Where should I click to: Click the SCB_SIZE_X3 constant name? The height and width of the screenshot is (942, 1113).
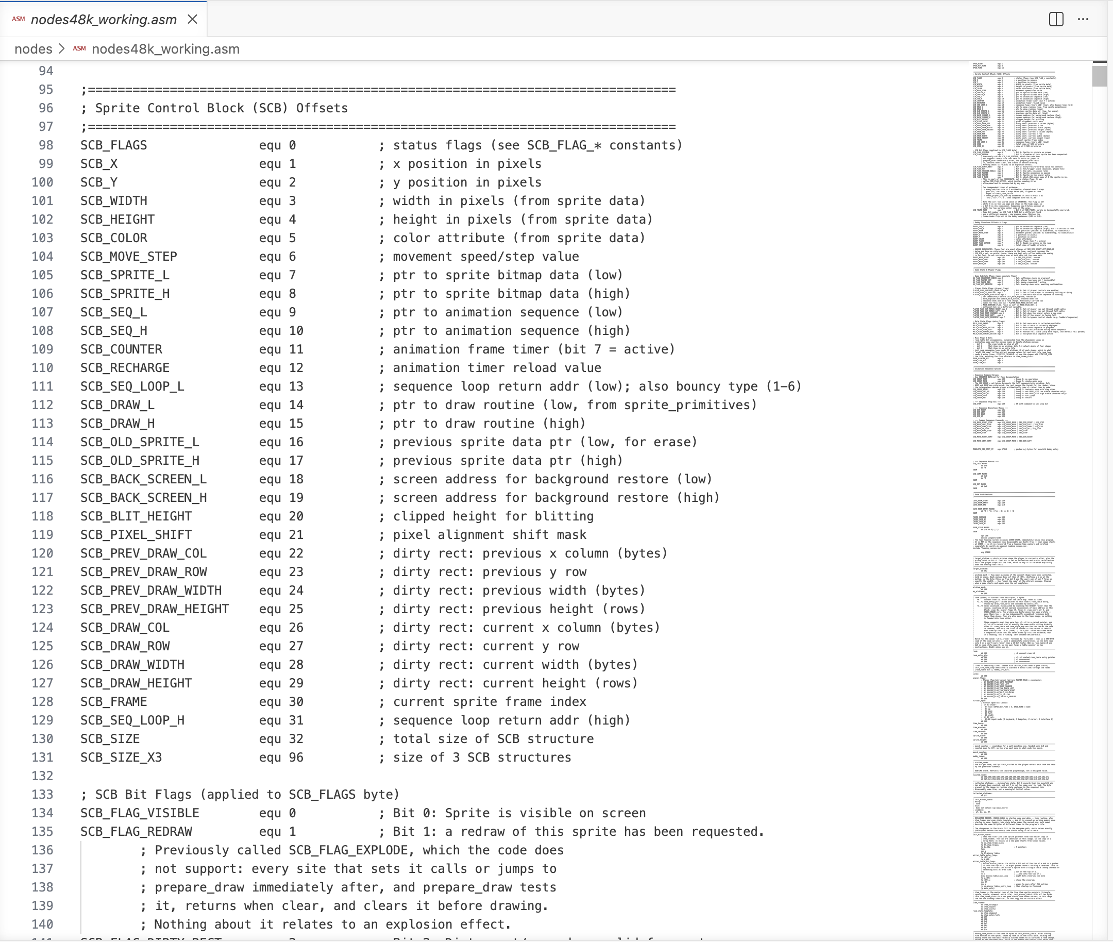(x=121, y=757)
